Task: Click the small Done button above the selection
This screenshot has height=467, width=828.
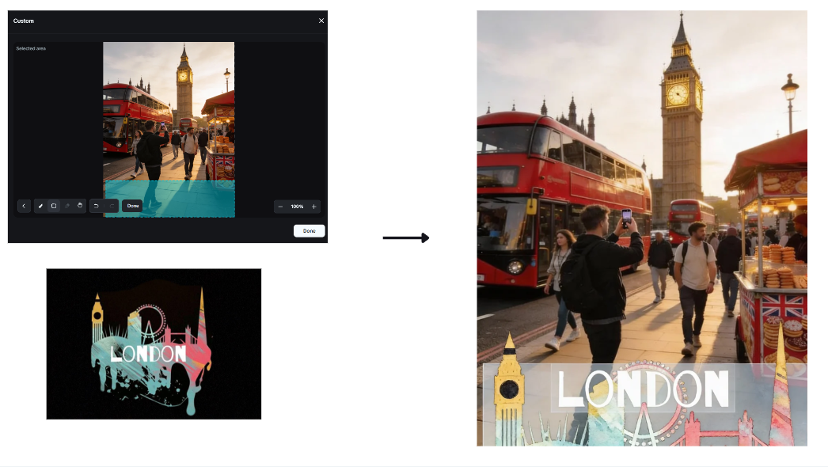Action: coord(132,206)
